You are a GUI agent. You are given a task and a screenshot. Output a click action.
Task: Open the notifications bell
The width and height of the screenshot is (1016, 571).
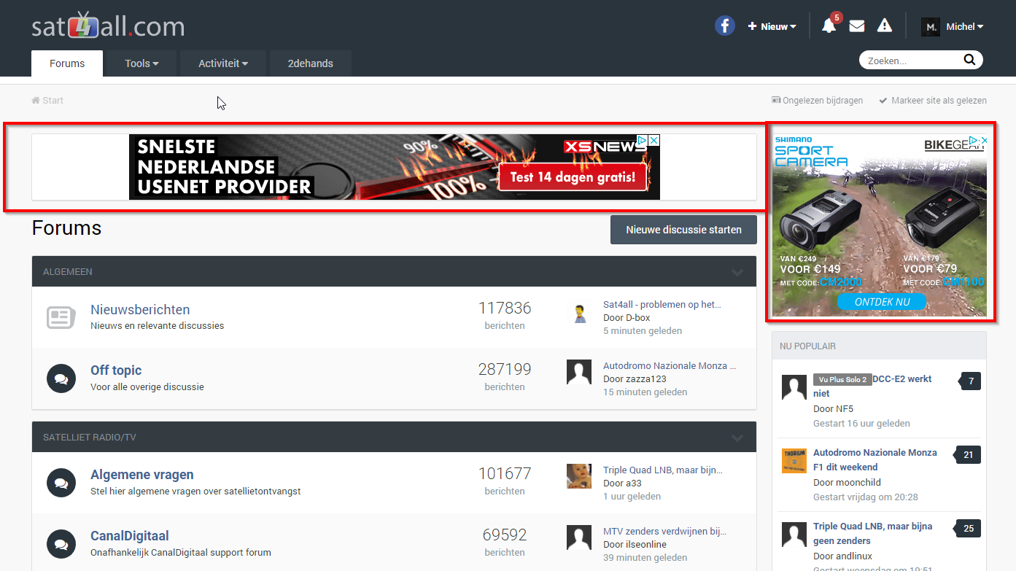[x=829, y=26]
